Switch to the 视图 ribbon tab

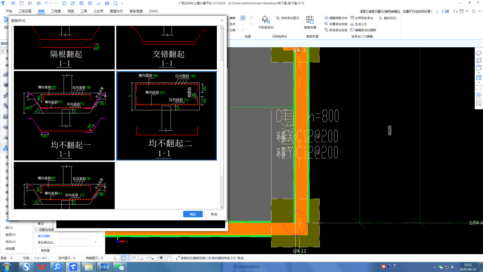(71, 11)
